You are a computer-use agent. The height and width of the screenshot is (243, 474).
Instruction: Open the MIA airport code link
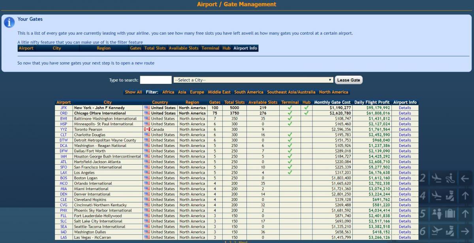tap(64, 189)
